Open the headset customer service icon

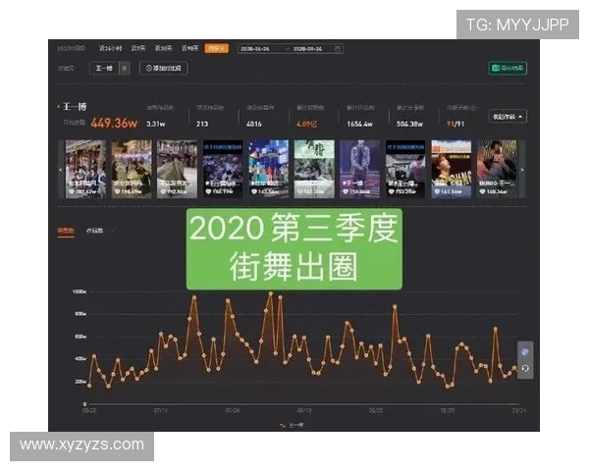(x=525, y=368)
